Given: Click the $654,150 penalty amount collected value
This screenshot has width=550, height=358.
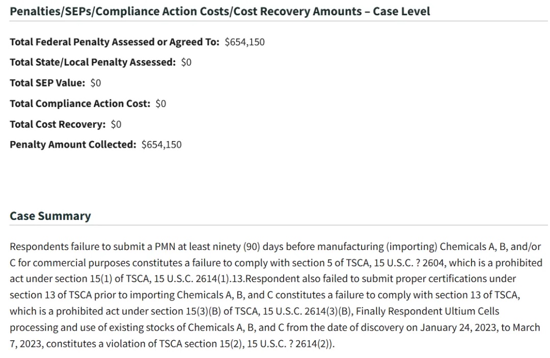Looking at the screenshot, I should [161, 145].
